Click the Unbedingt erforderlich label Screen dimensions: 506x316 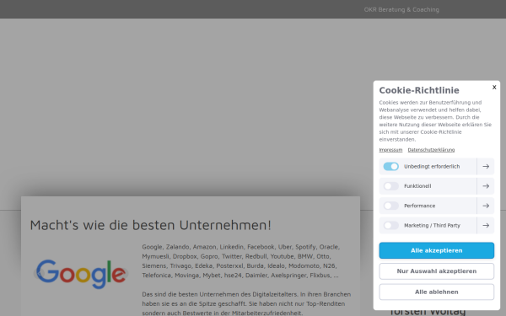point(432,166)
